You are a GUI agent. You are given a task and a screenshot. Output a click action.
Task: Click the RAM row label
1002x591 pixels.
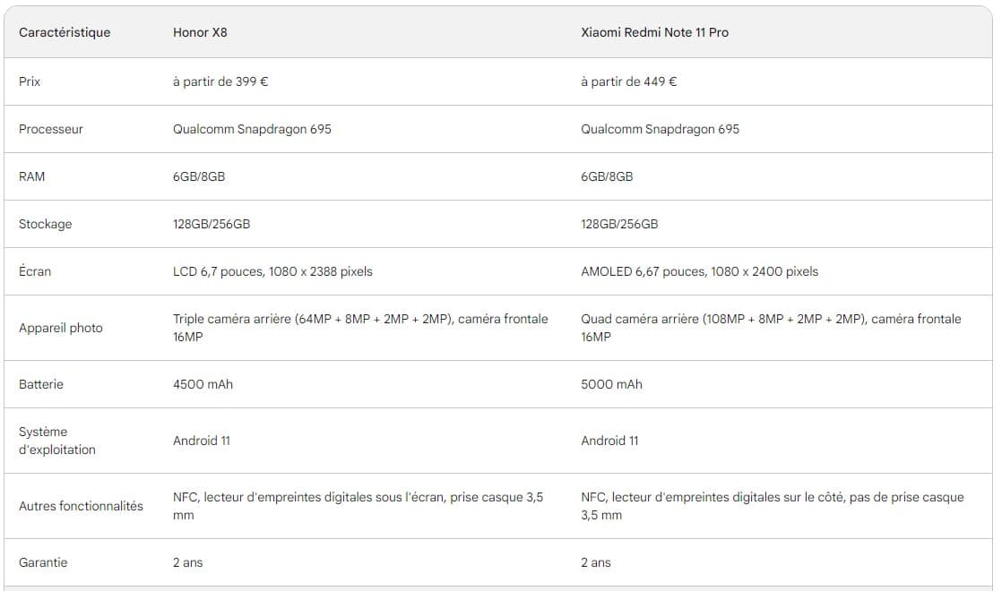click(31, 176)
